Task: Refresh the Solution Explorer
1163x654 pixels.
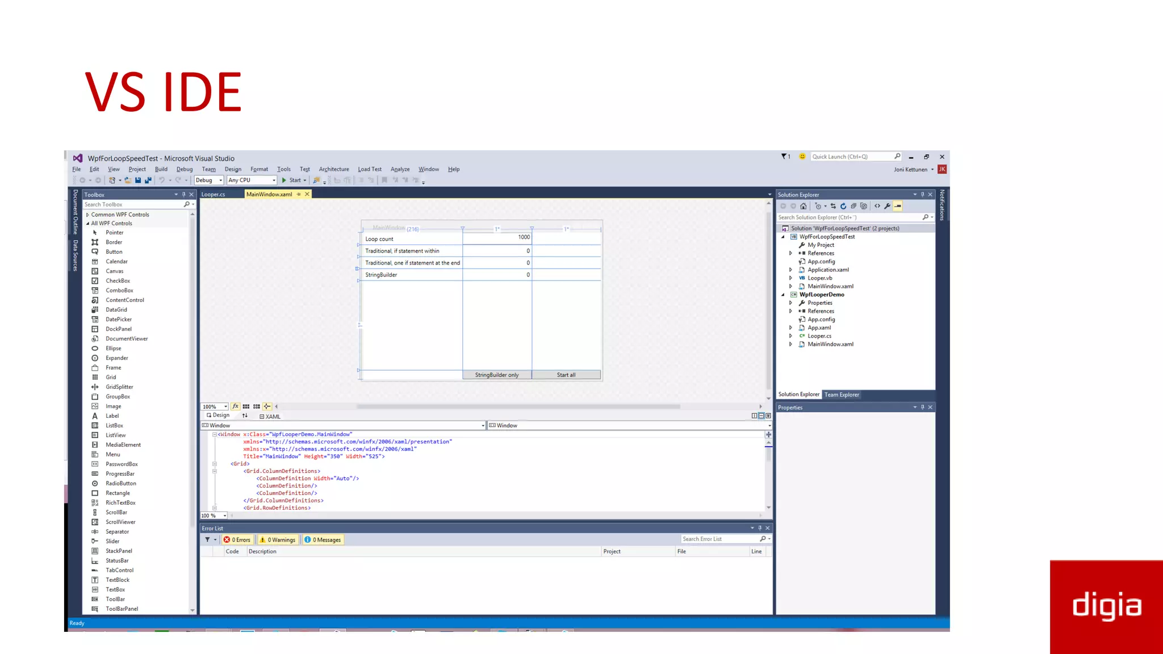Action: 843,206
